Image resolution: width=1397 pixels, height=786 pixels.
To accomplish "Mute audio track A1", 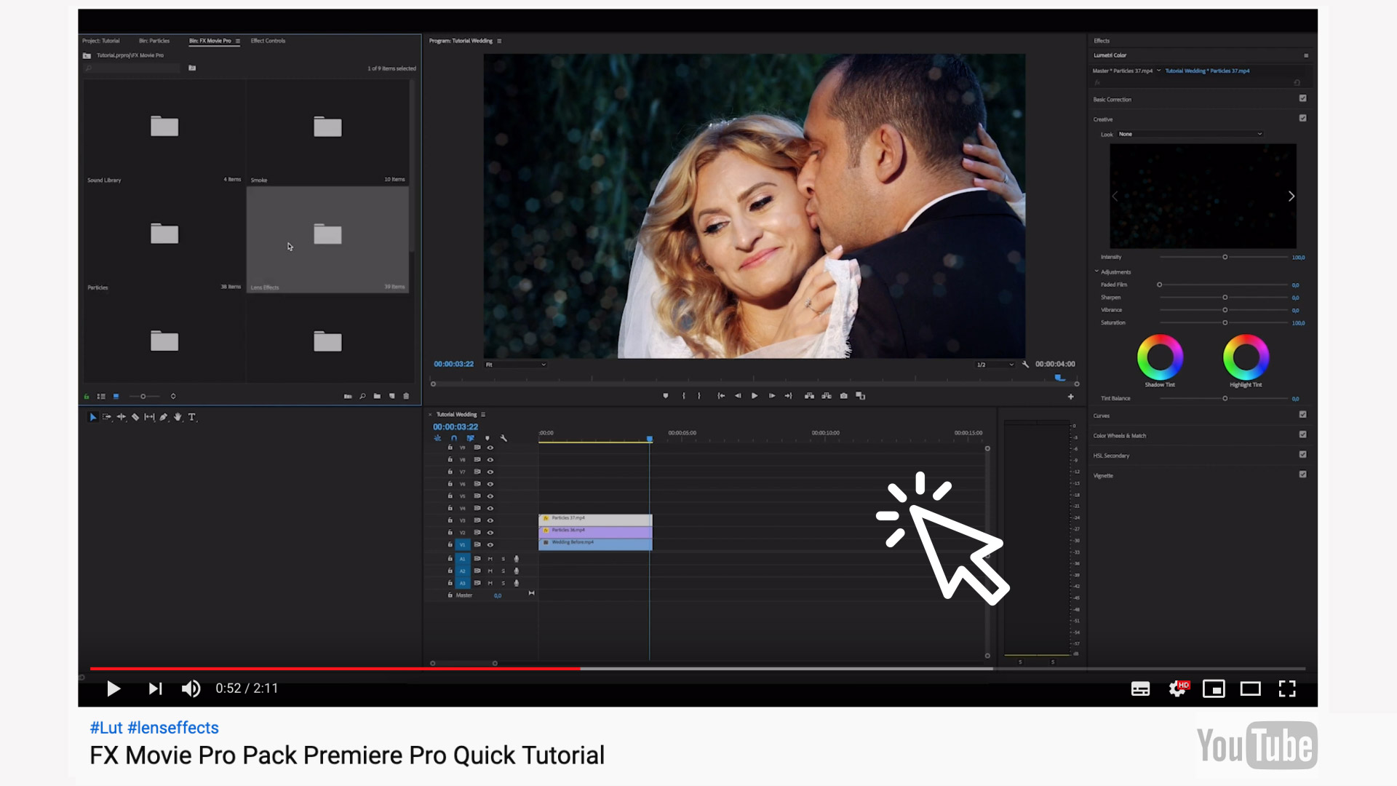I will (490, 559).
